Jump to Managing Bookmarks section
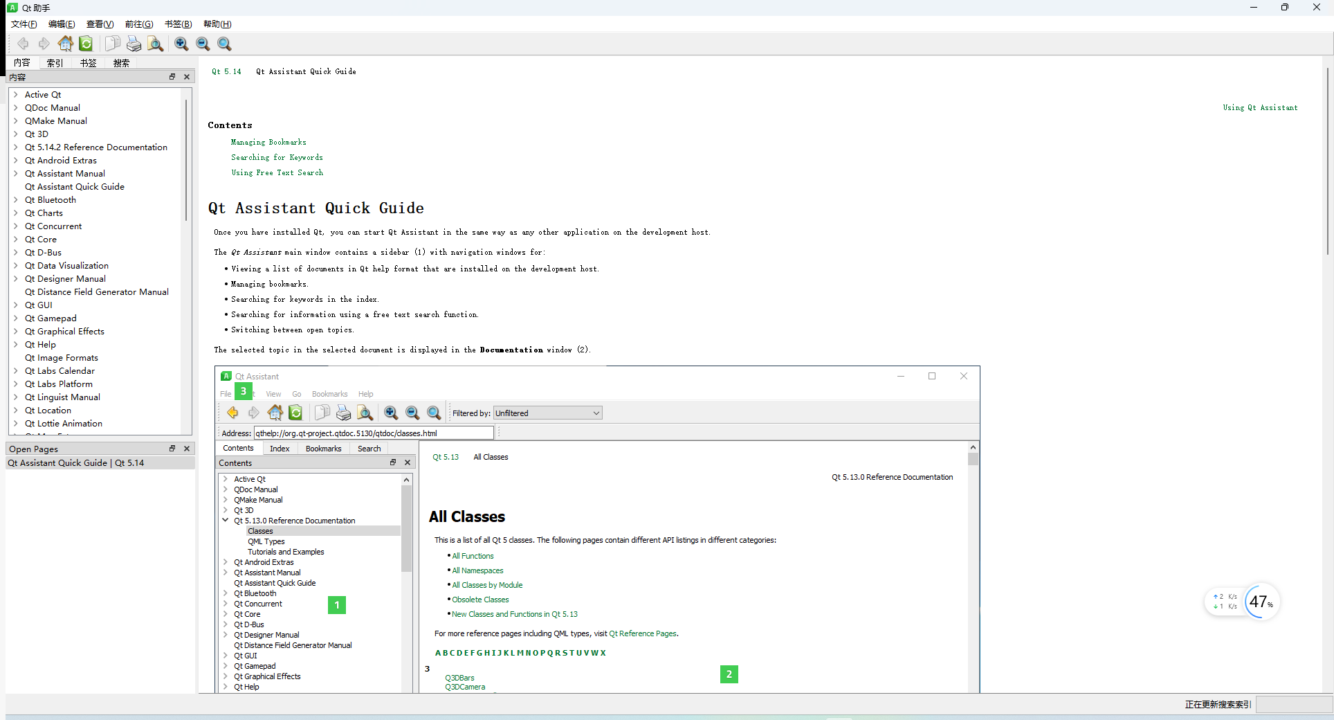Image resolution: width=1334 pixels, height=720 pixels. click(x=268, y=143)
